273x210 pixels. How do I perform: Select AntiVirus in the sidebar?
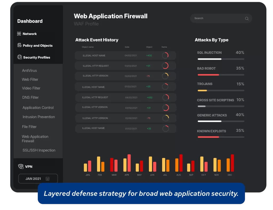click(29, 70)
